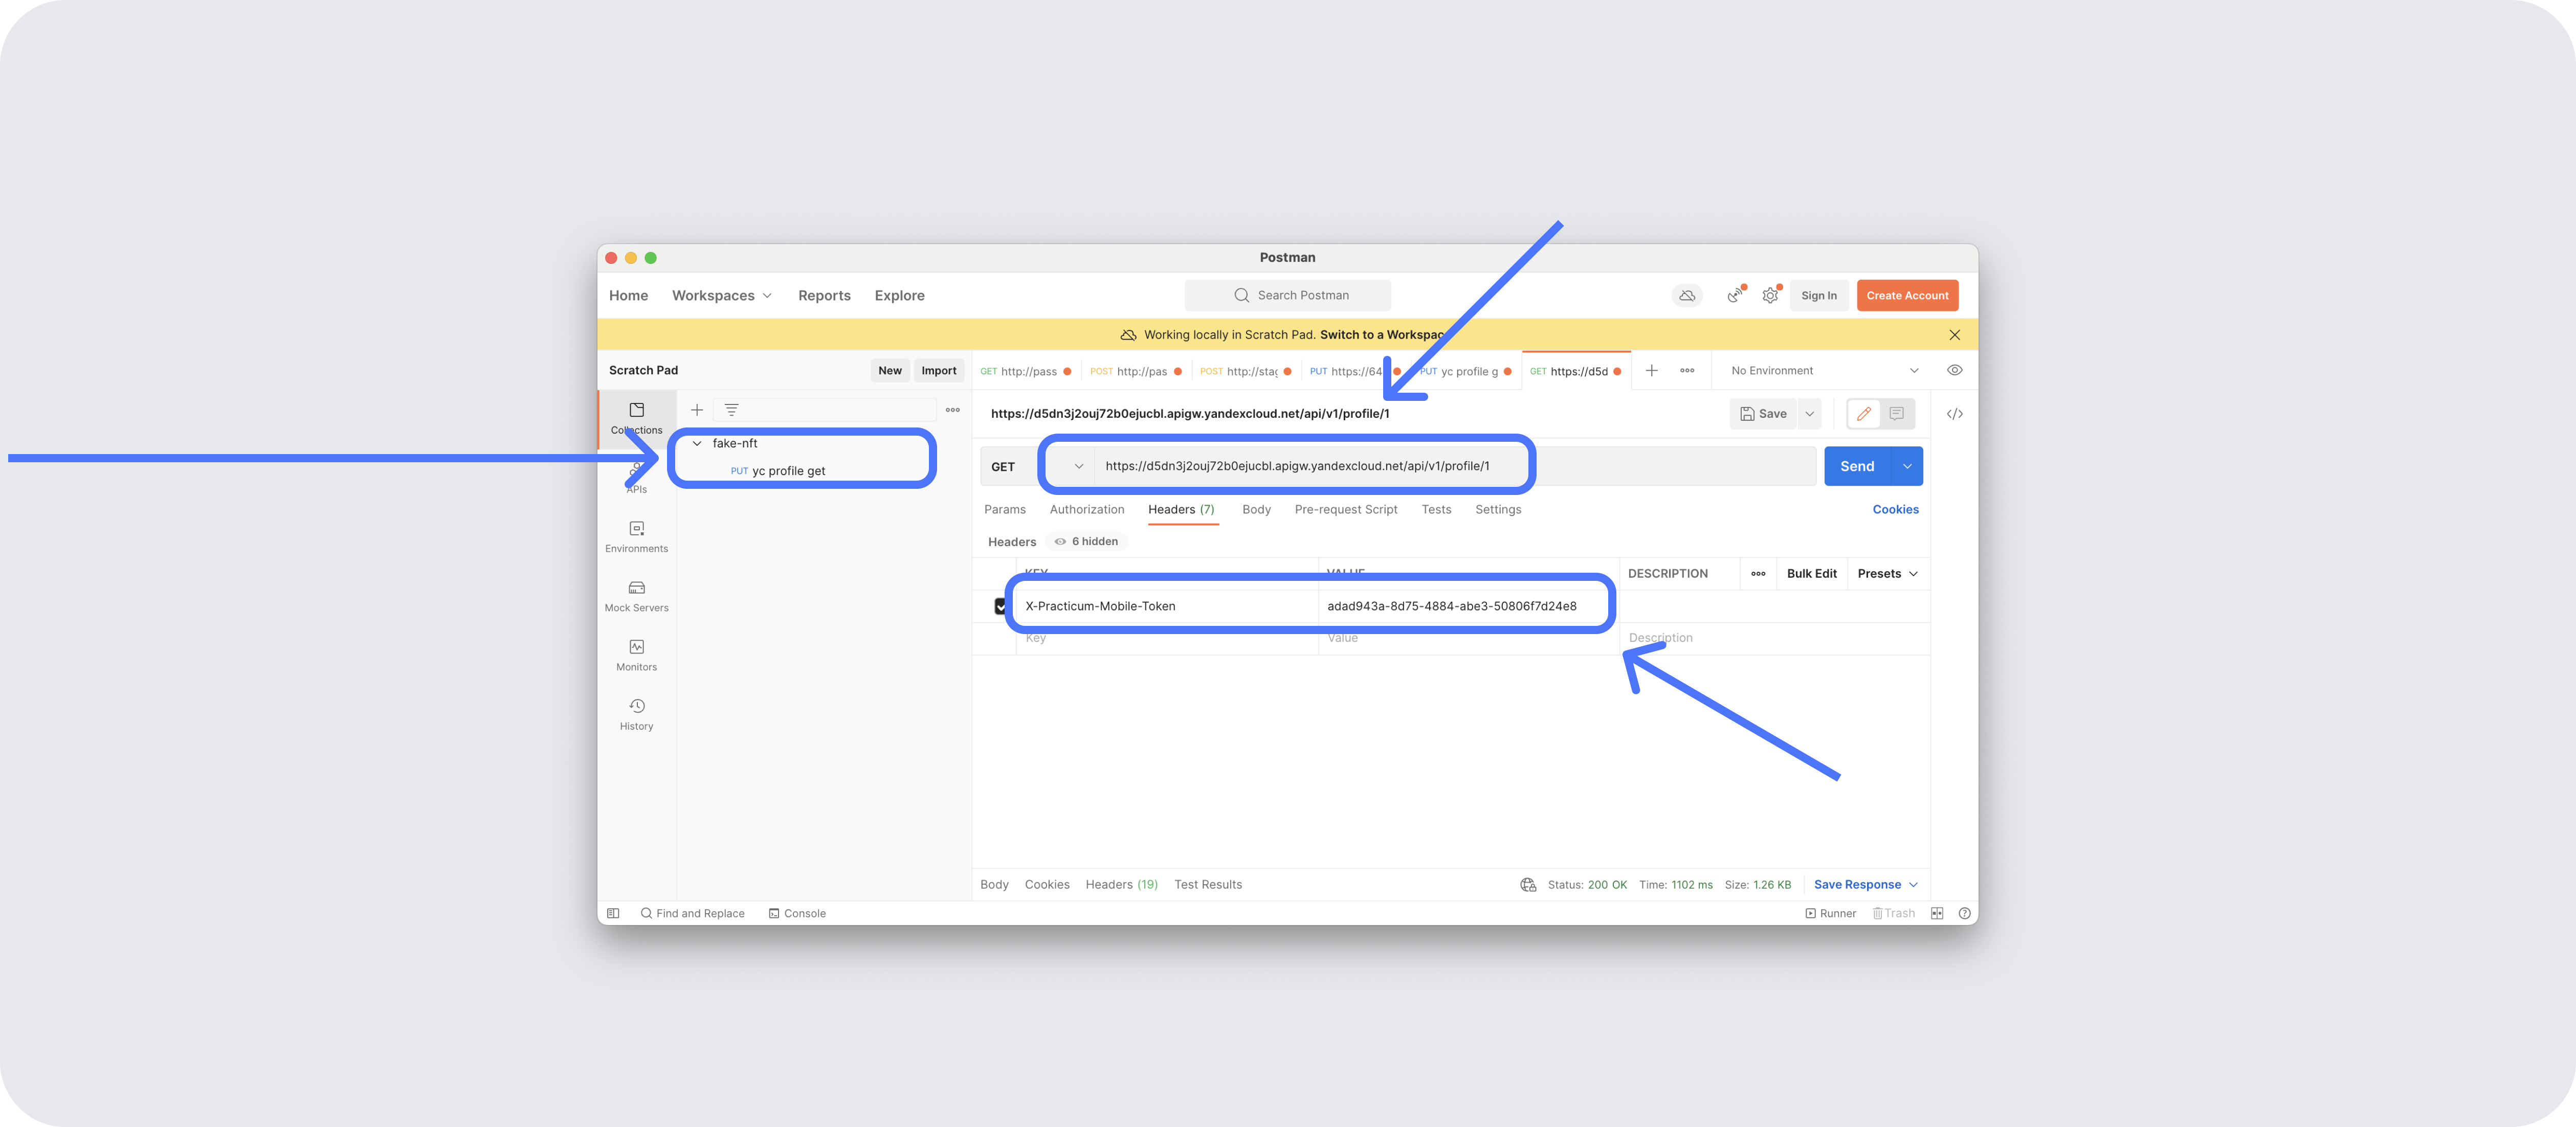This screenshot has height=1127, width=2576.
Task: Expand the Save options arrow
Action: (x=1809, y=414)
